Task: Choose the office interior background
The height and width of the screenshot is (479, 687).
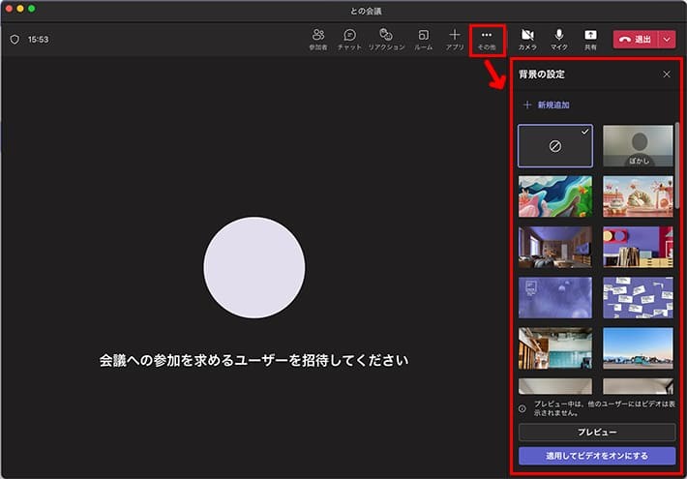Action: click(555, 348)
